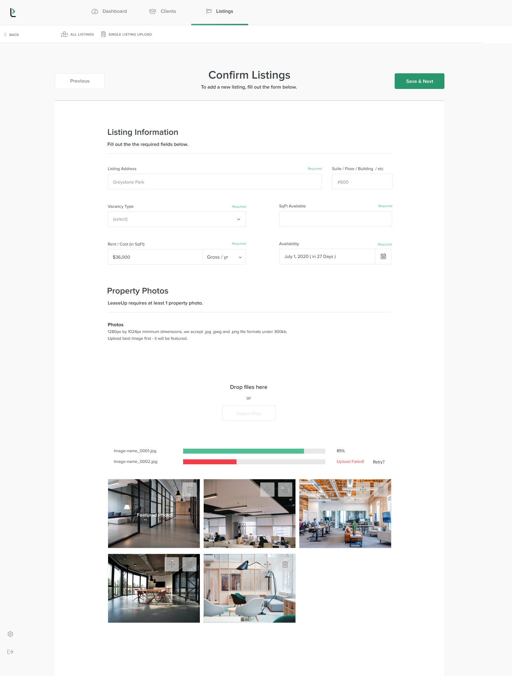Click the Single Listing Upload document icon
The width and height of the screenshot is (512, 676).
[x=103, y=34]
